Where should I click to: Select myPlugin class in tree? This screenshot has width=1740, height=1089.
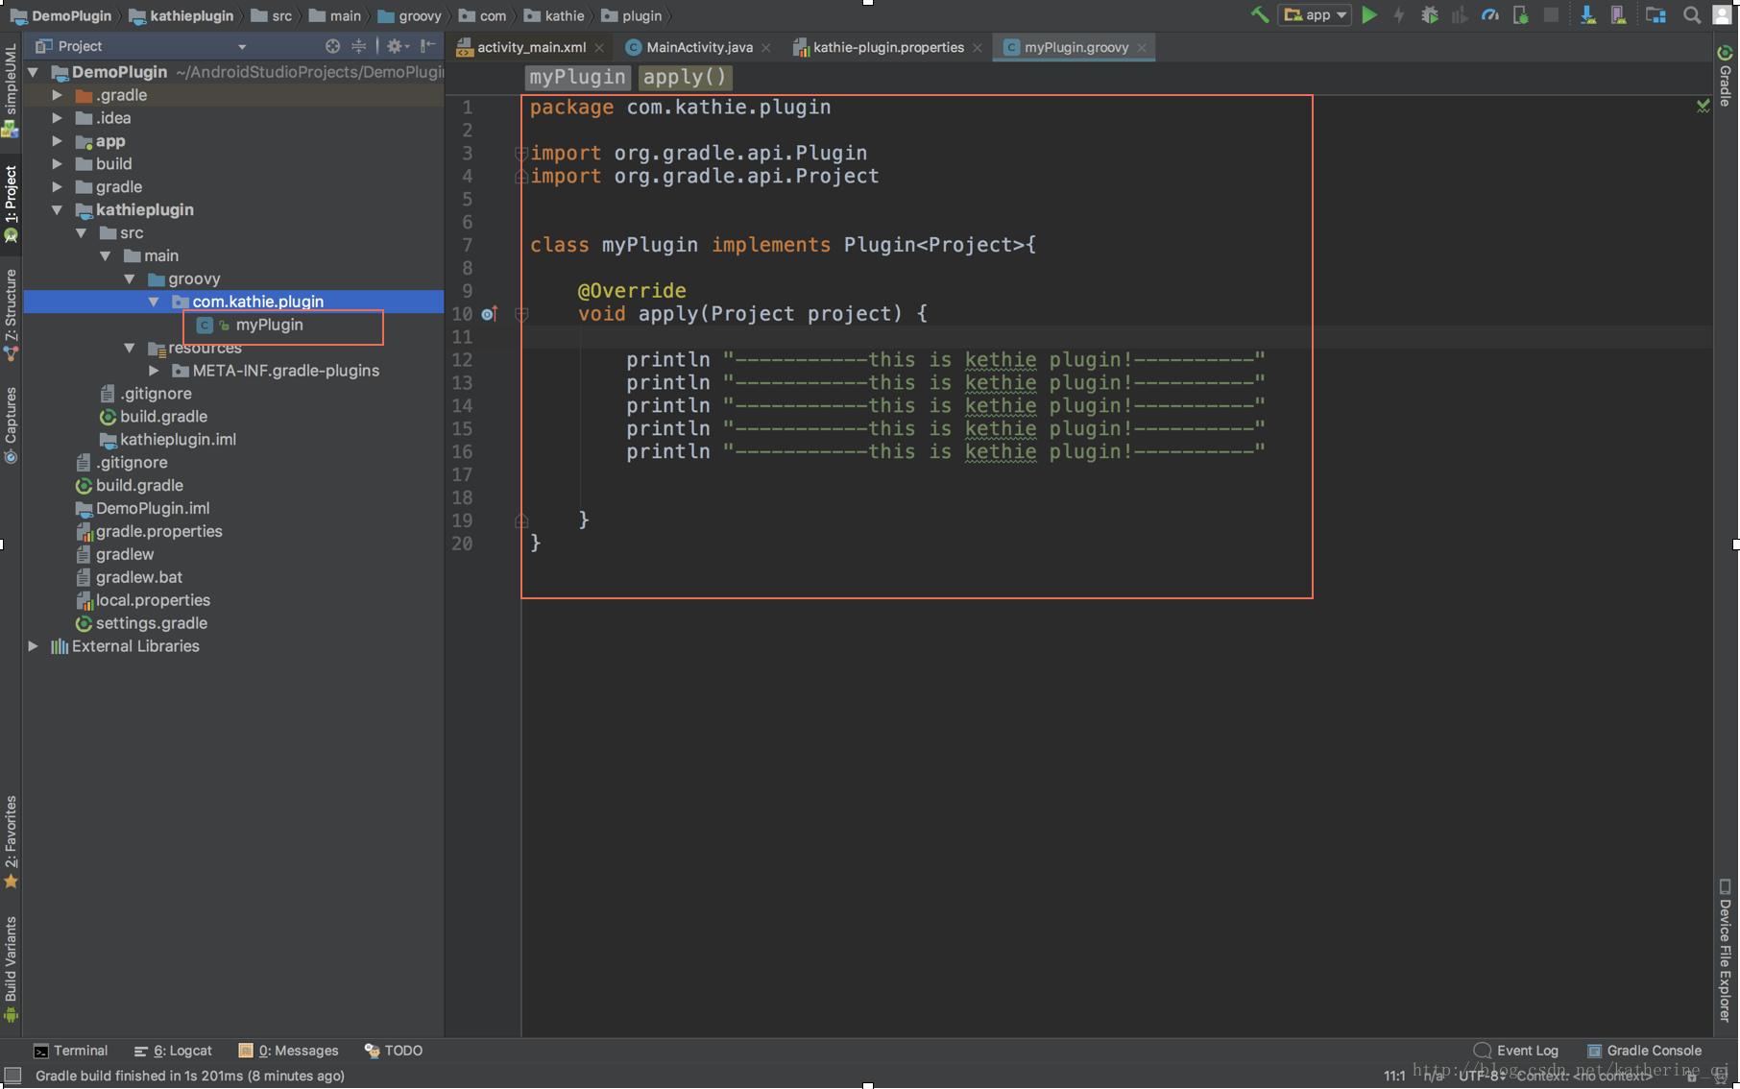269,325
